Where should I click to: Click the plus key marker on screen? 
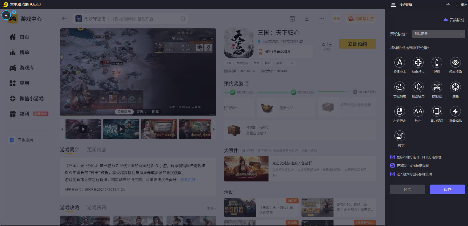[6, 15]
